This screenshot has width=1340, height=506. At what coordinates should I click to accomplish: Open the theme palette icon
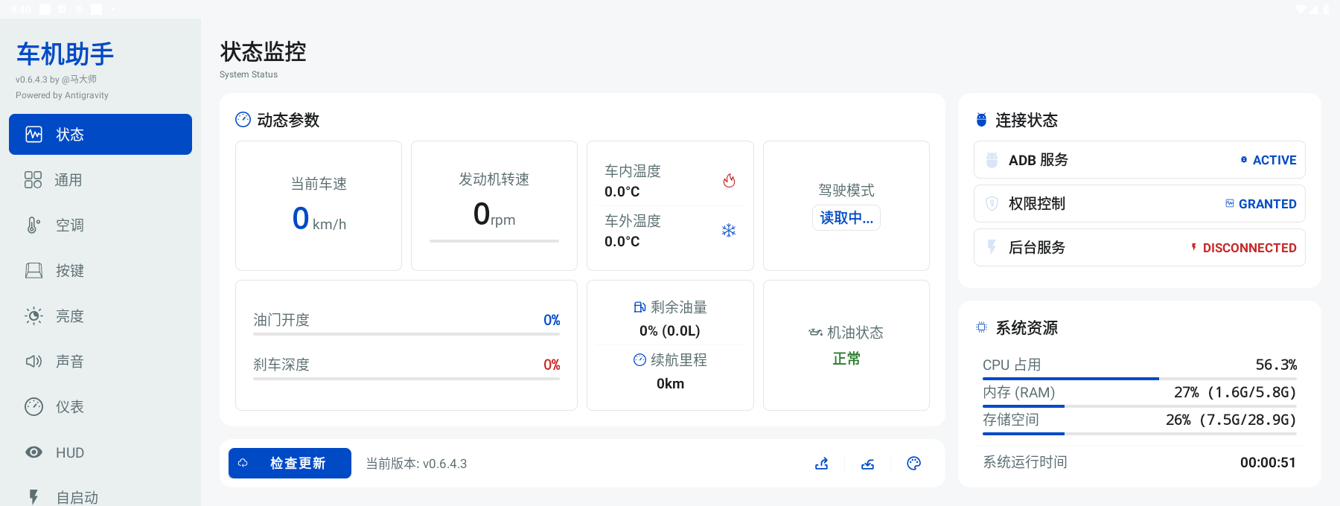coord(914,464)
